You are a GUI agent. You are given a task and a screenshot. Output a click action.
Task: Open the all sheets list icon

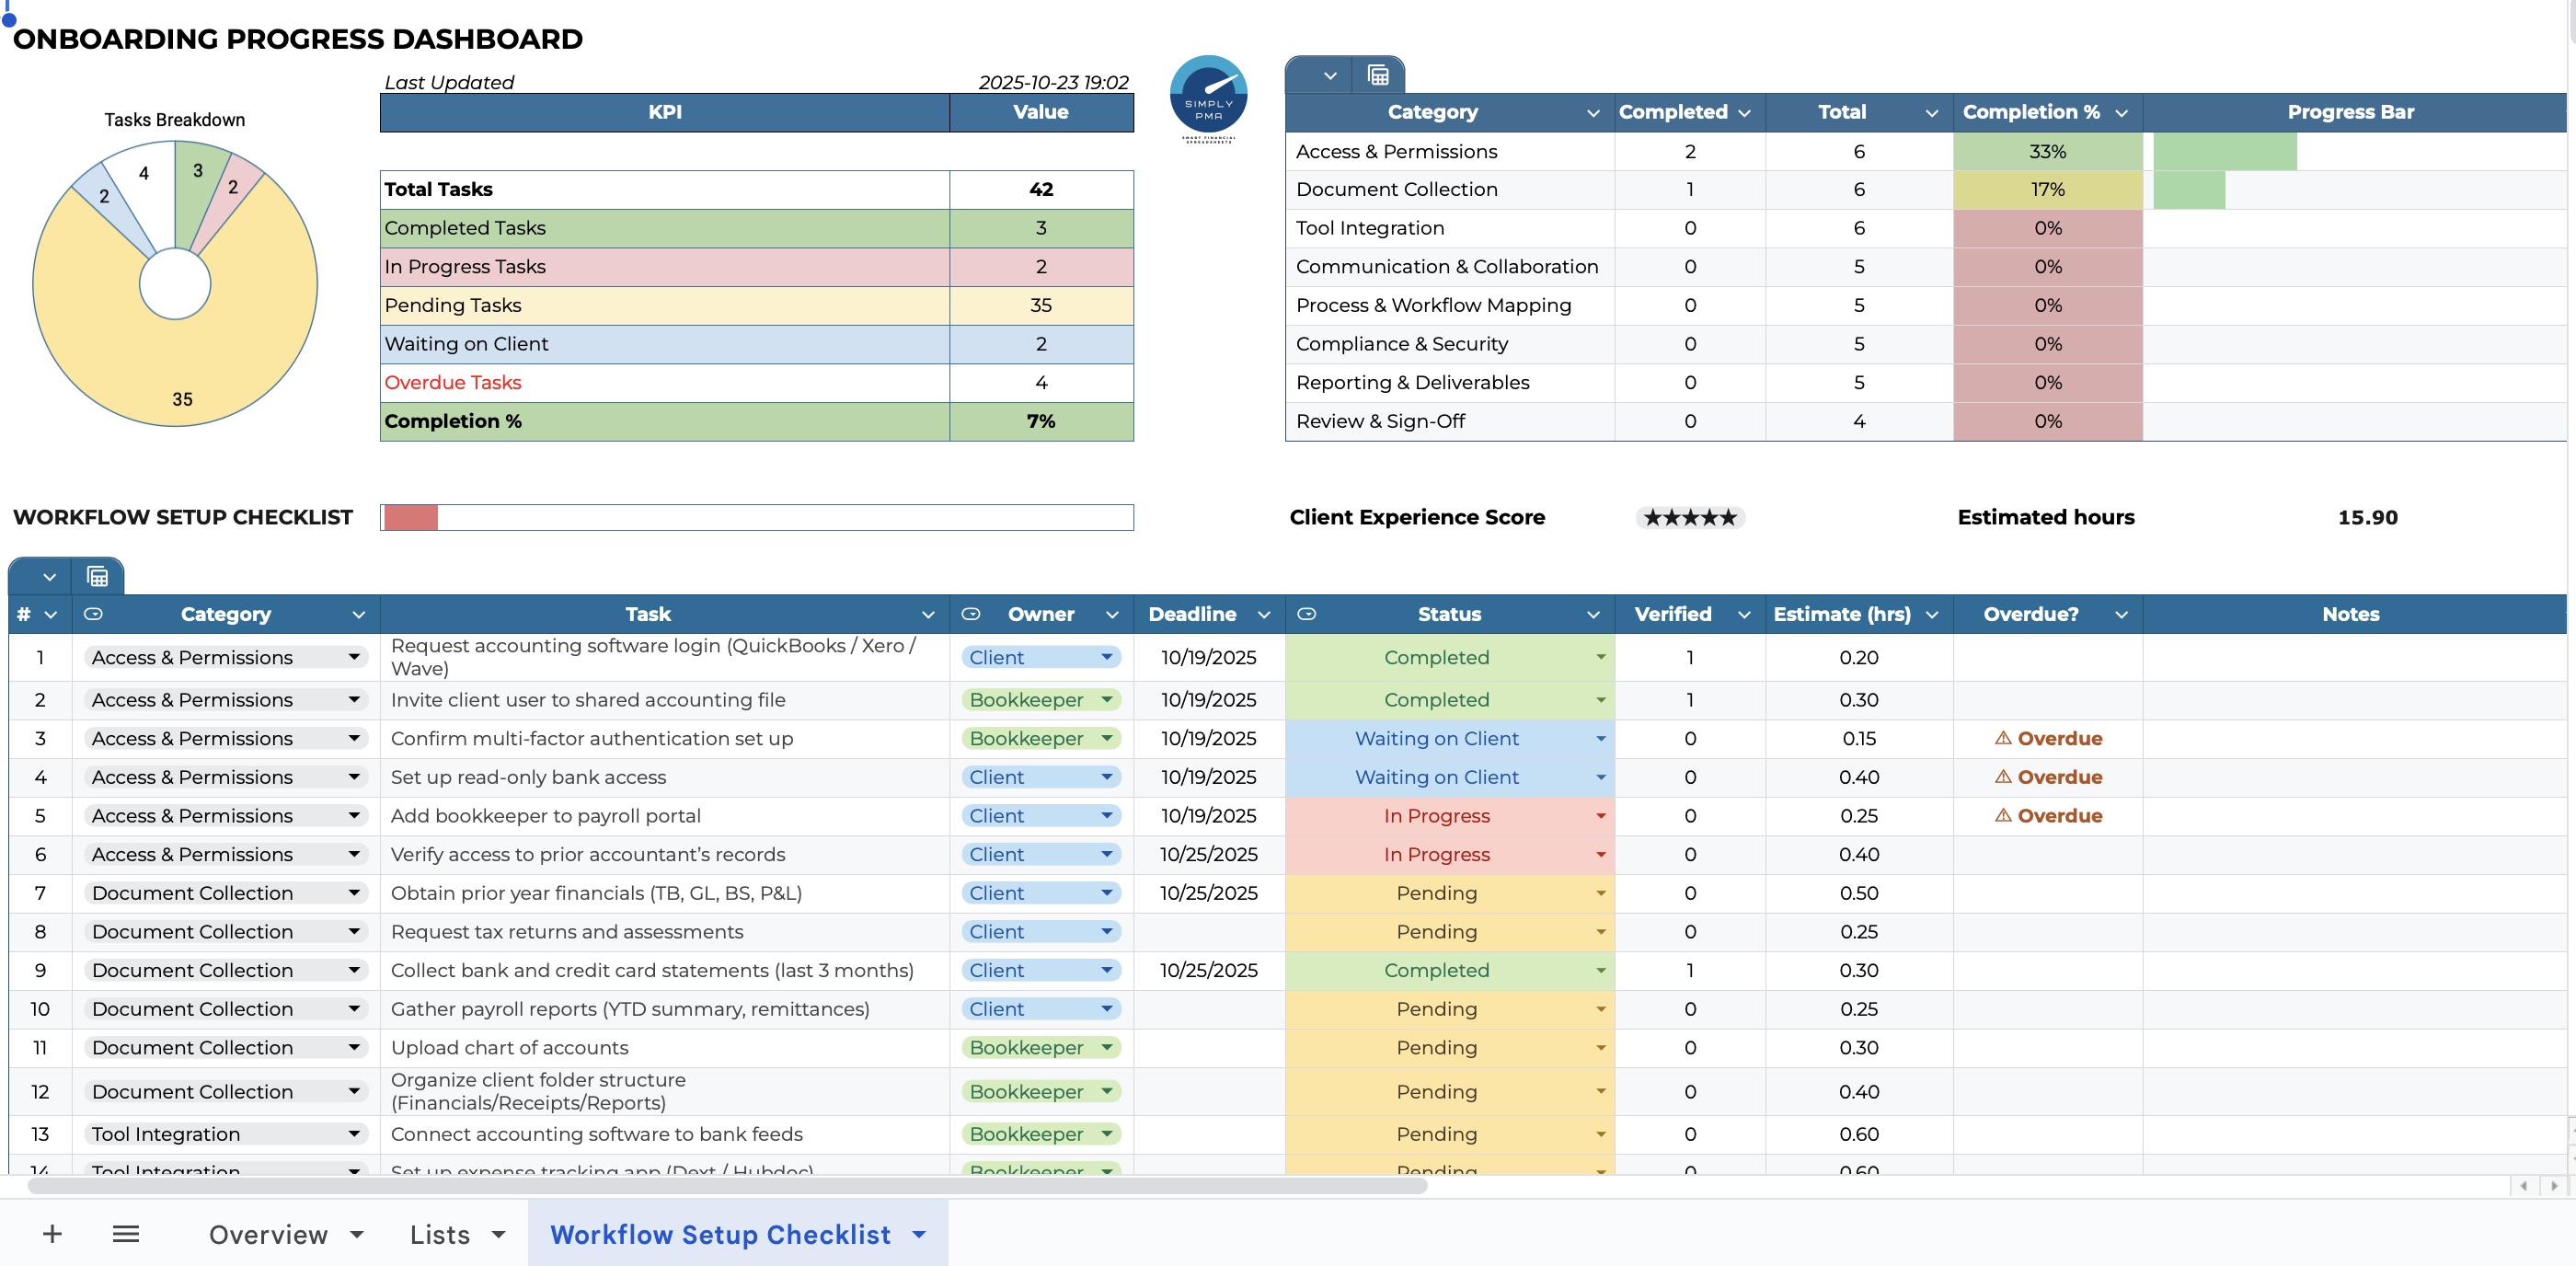pyautogui.click(x=126, y=1234)
